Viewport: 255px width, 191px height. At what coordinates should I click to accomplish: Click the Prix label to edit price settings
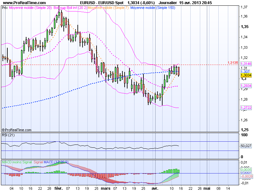tap(4, 8)
